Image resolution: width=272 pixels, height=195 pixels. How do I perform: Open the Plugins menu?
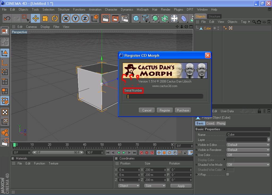click(x=178, y=10)
